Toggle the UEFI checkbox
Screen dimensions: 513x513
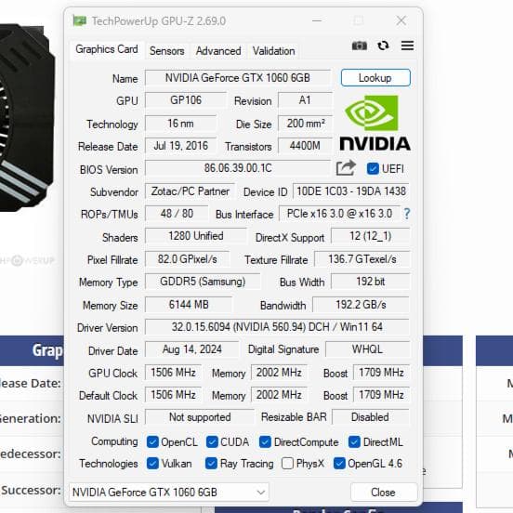(373, 169)
